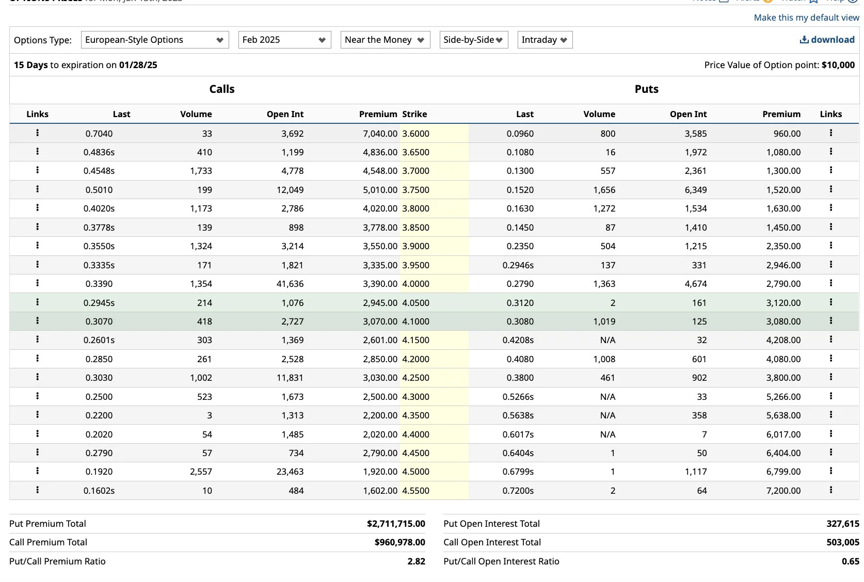Screen dimensions: 864x582
Task: Click the $10,000 option point value
Action: tap(838, 65)
